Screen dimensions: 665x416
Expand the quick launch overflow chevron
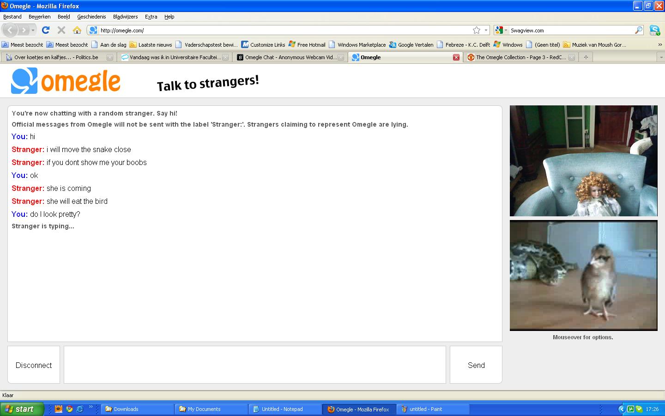coord(91,407)
